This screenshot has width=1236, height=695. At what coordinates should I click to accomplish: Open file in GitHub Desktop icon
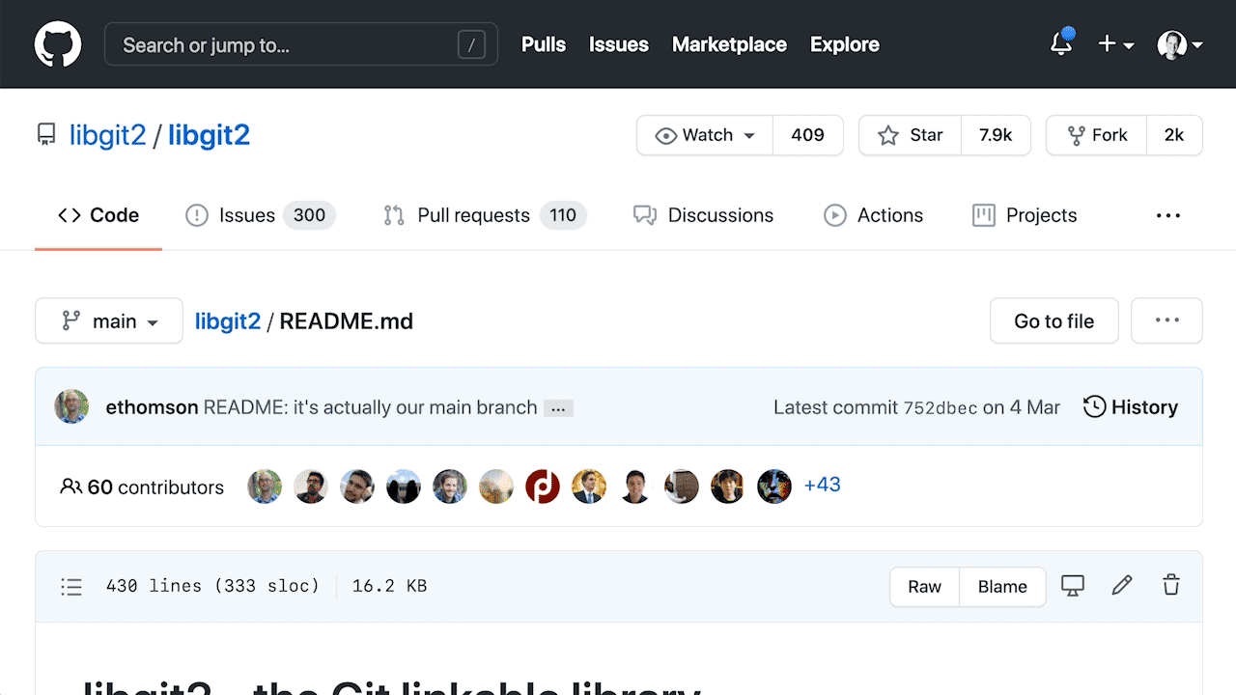[x=1073, y=585]
